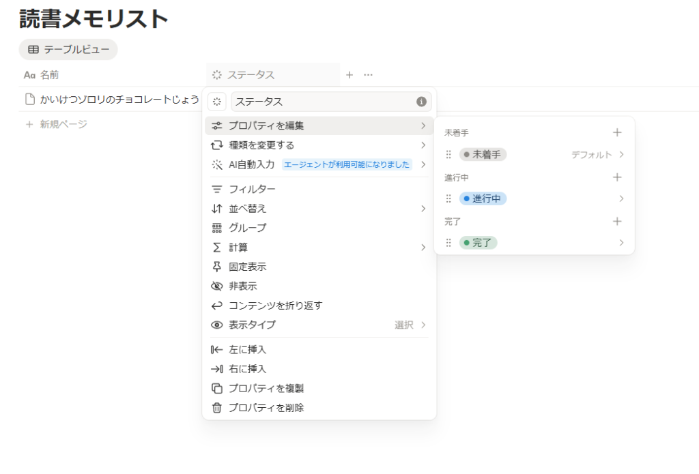Hide the property with 非表示
The height and width of the screenshot is (474, 699).
242,286
